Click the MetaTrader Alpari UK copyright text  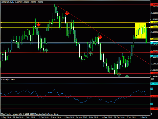[30, 114]
